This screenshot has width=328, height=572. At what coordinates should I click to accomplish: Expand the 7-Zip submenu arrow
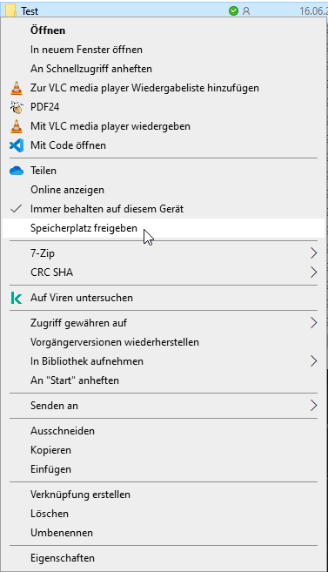pos(313,253)
